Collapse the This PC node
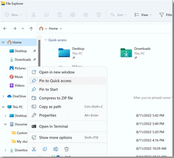Viewport: 174px width, 158px height. (x=3, y=107)
